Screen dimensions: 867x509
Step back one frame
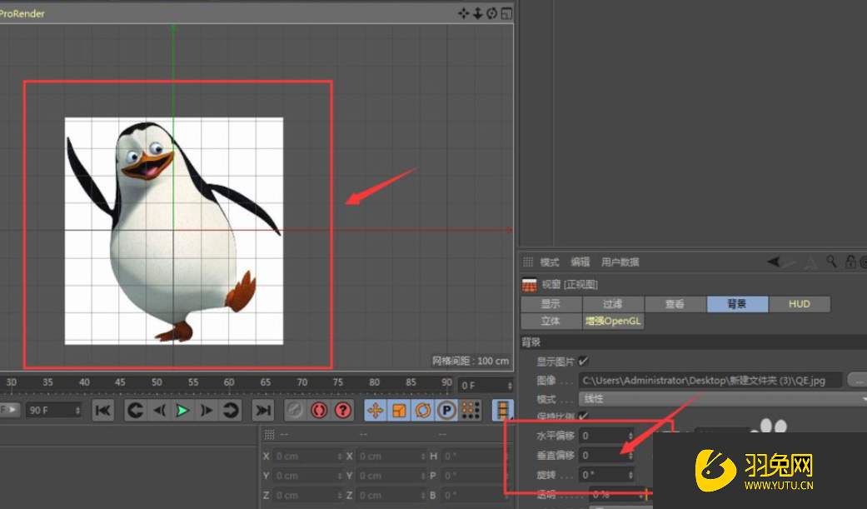click(x=159, y=410)
